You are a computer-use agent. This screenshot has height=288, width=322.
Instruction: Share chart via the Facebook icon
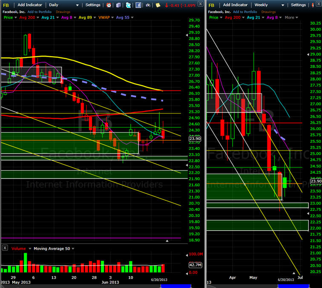[138, 5]
